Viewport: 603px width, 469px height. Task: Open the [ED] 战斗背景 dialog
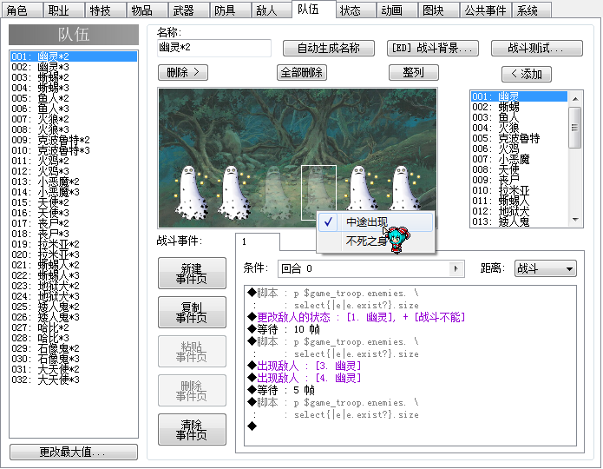tap(433, 48)
